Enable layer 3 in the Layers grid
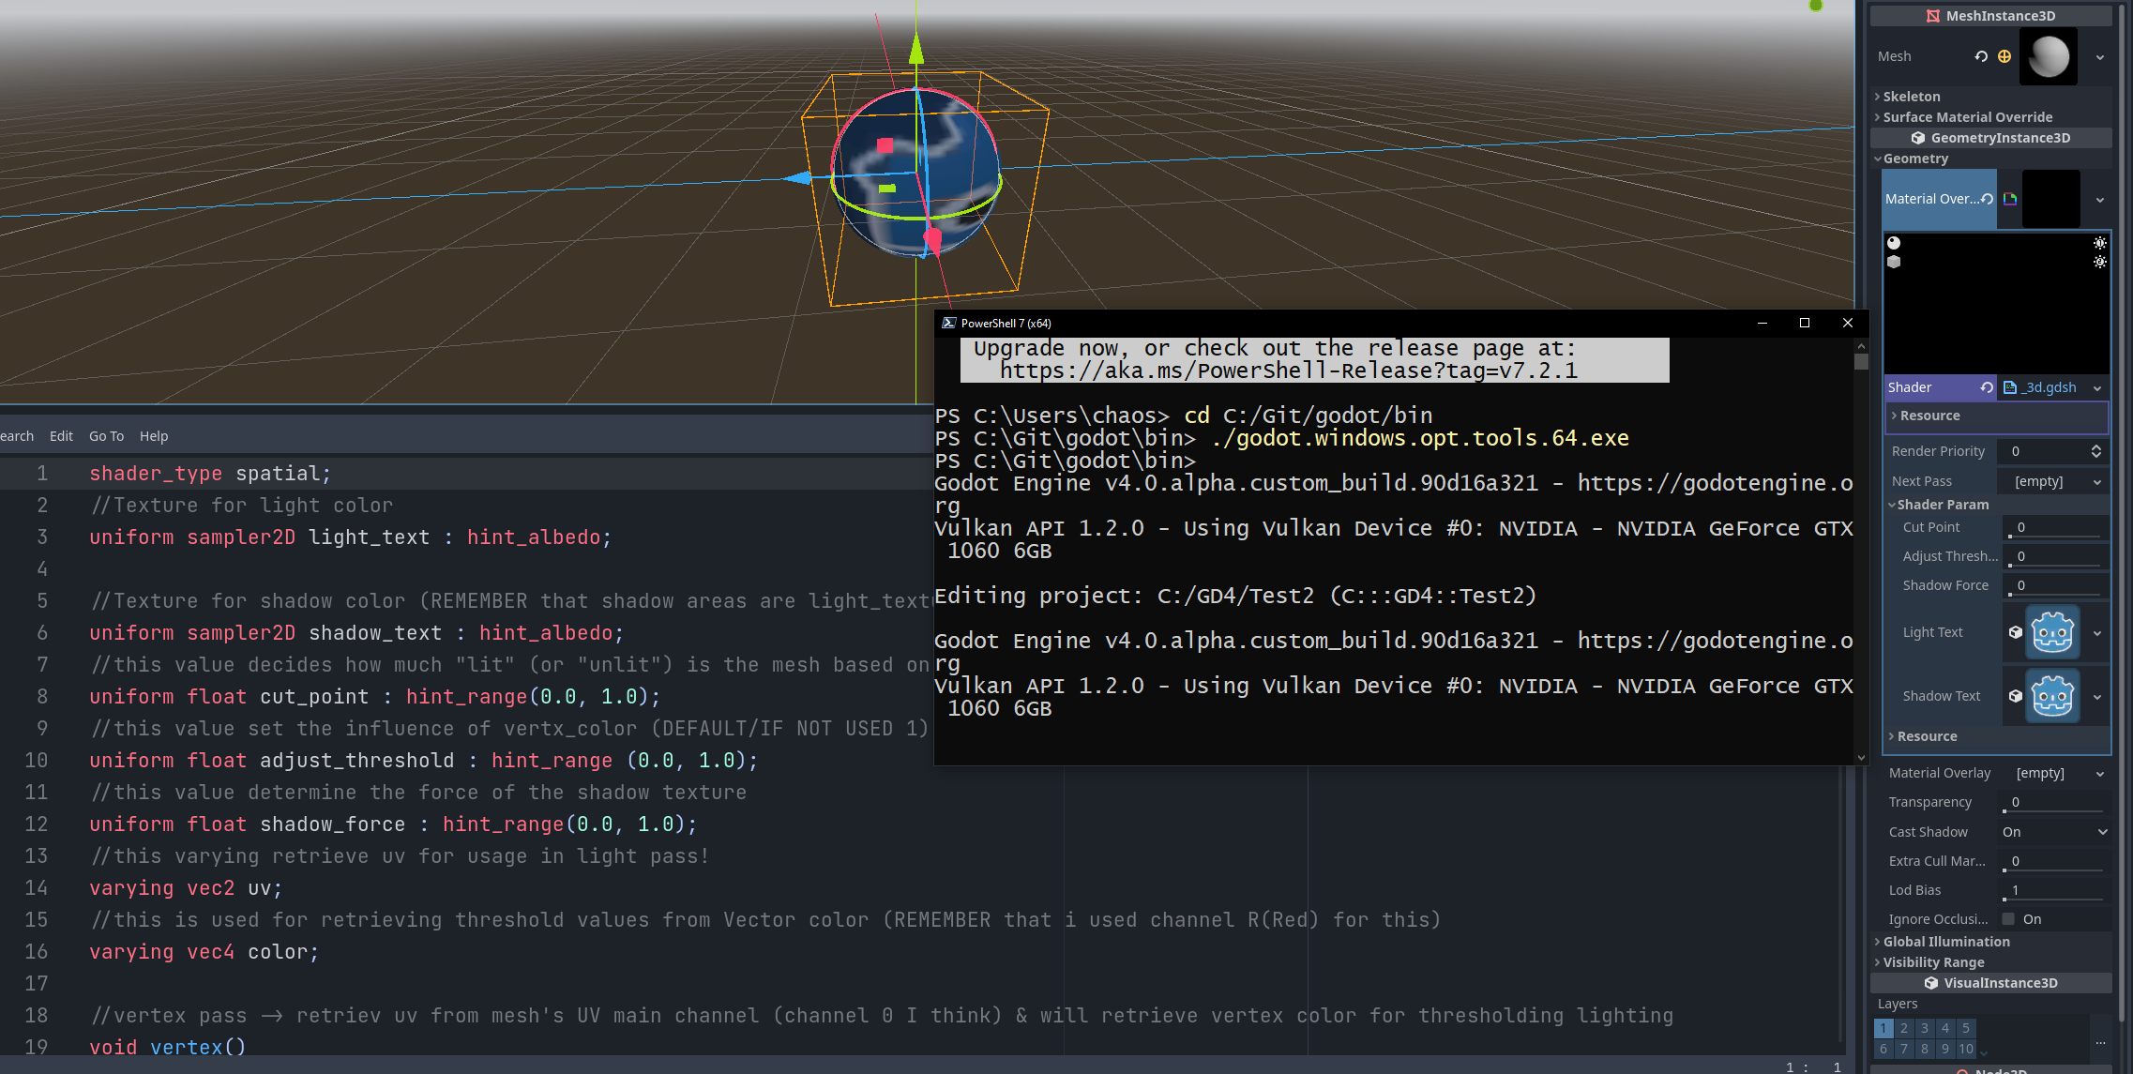2133x1074 pixels. coord(1925,1028)
